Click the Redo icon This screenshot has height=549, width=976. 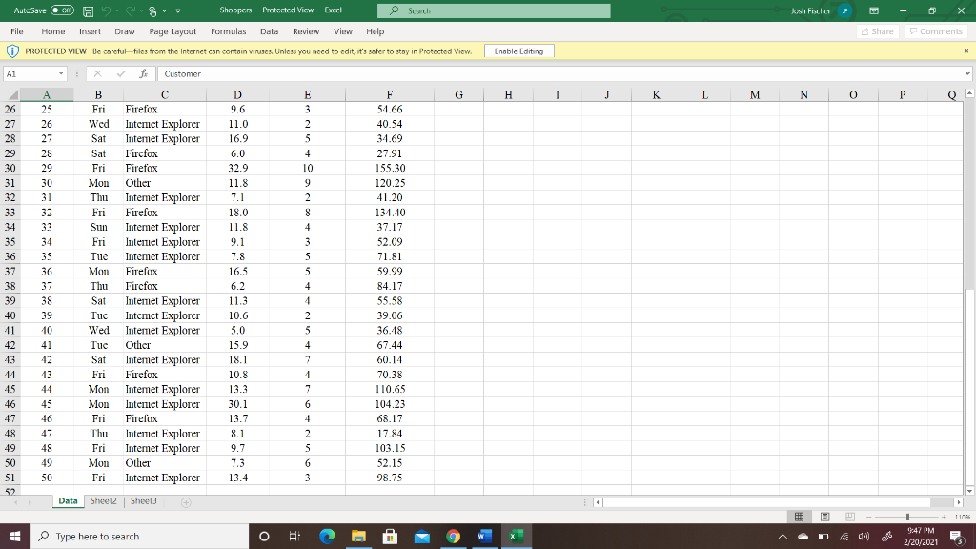(x=132, y=10)
